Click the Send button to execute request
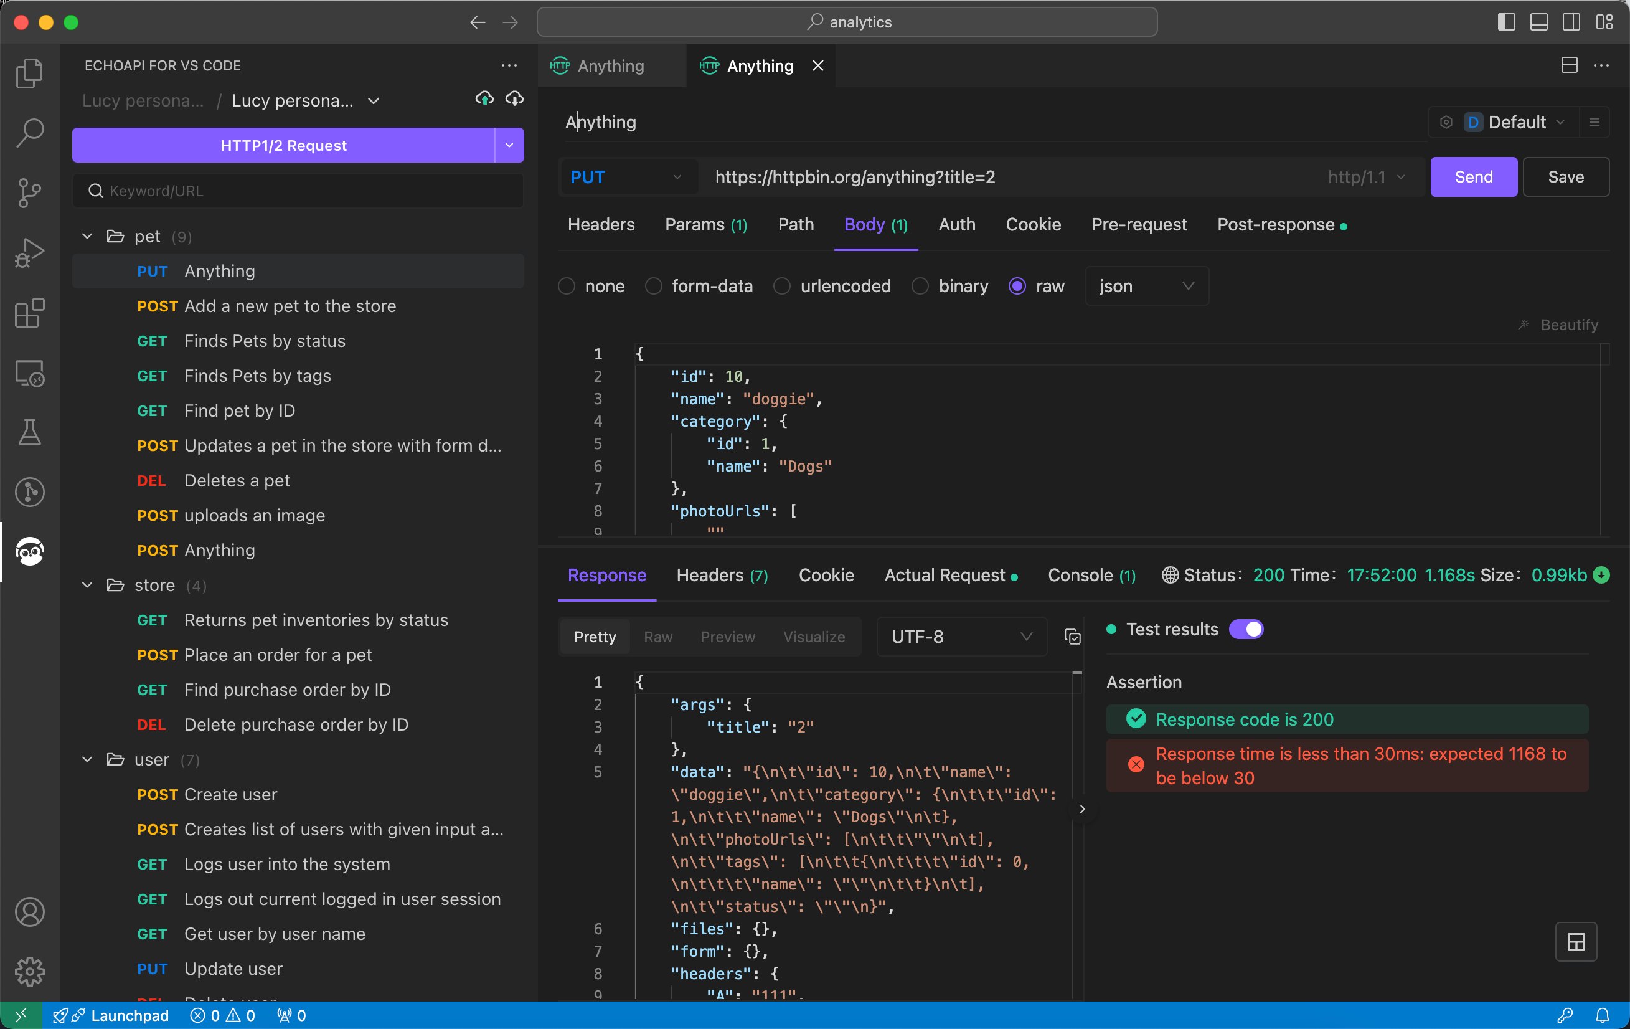The image size is (1630, 1029). 1472,178
